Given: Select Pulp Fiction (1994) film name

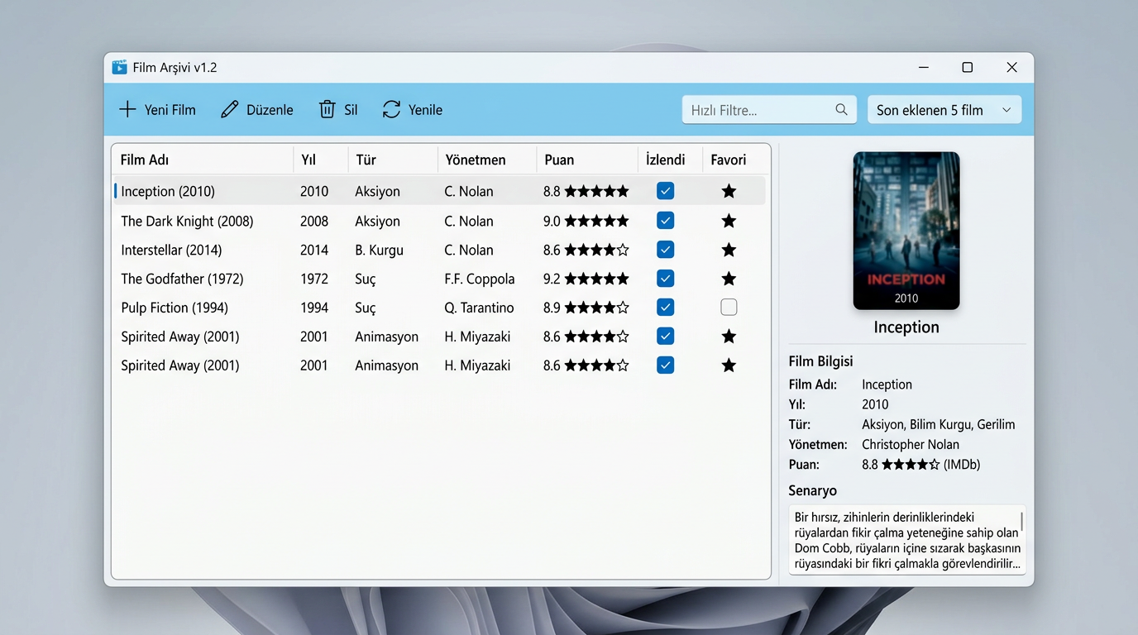Looking at the screenshot, I should pos(175,308).
